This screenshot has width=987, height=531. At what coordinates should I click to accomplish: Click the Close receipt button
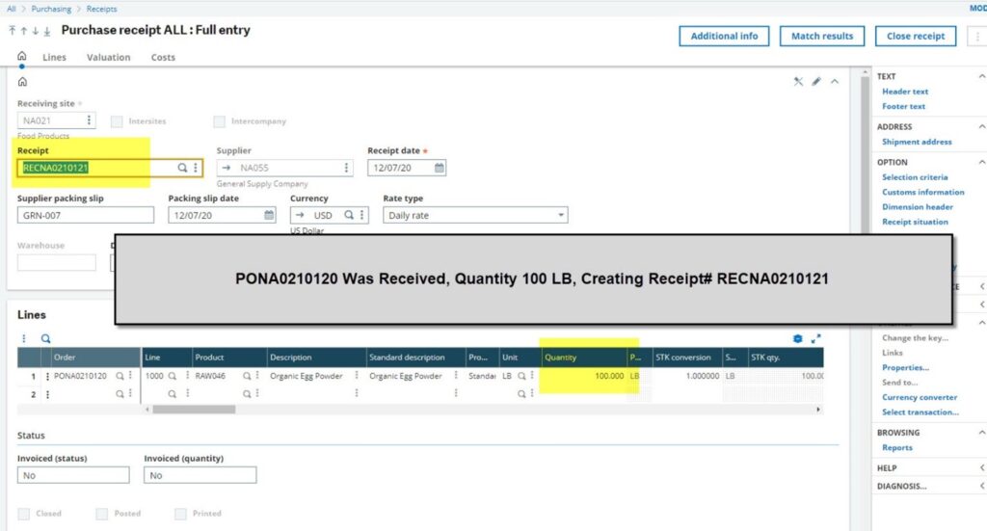click(915, 37)
